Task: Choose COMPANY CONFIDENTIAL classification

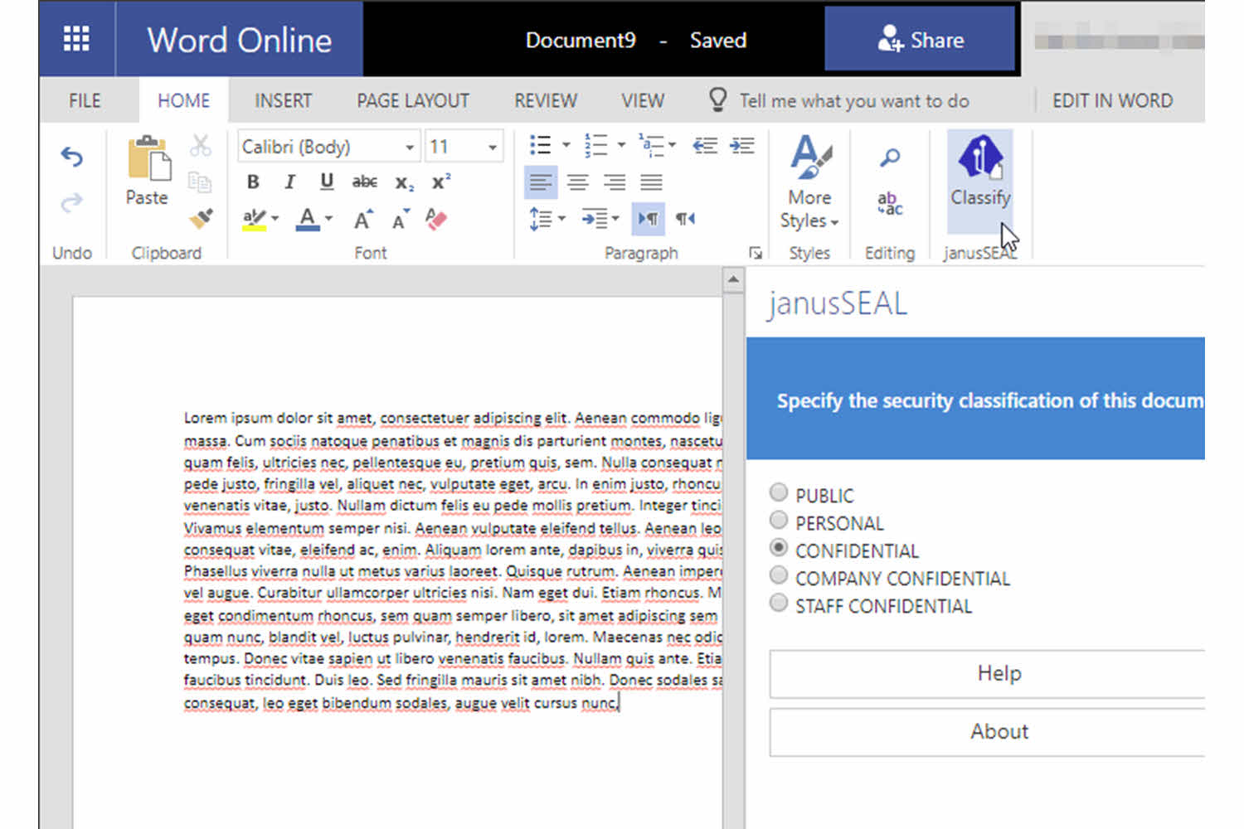Action: 778,574
